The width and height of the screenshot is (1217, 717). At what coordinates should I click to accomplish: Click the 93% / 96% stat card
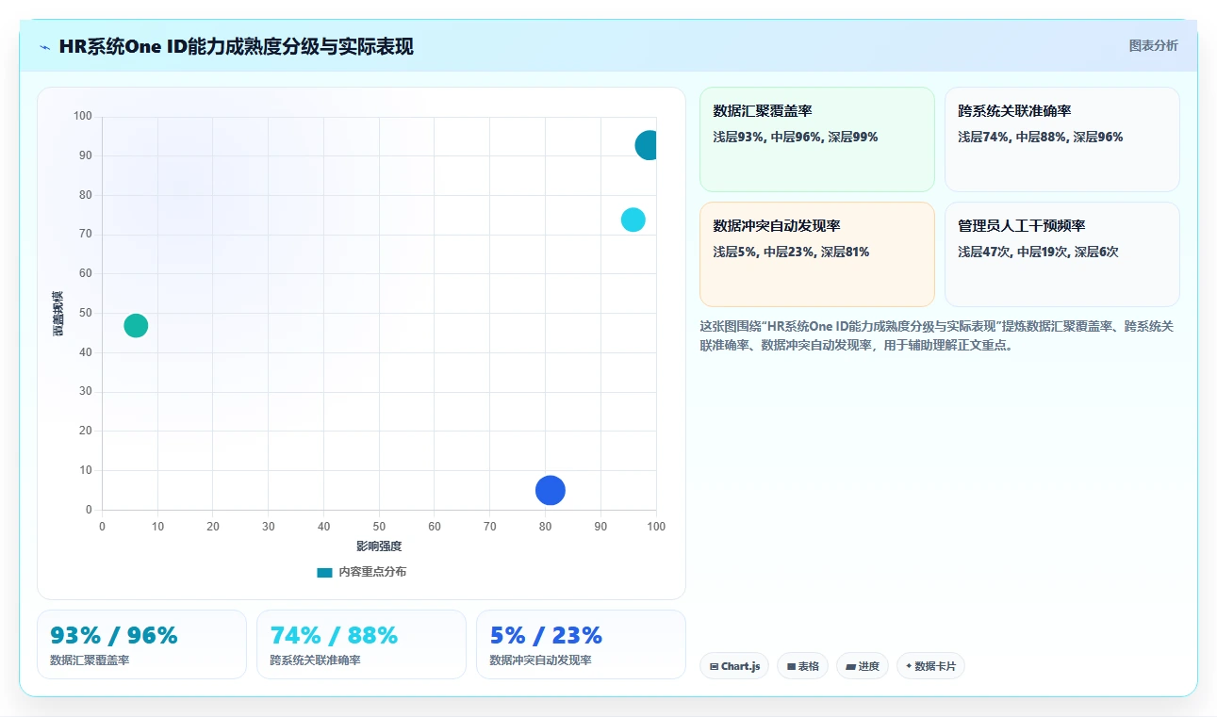pos(141,644)
